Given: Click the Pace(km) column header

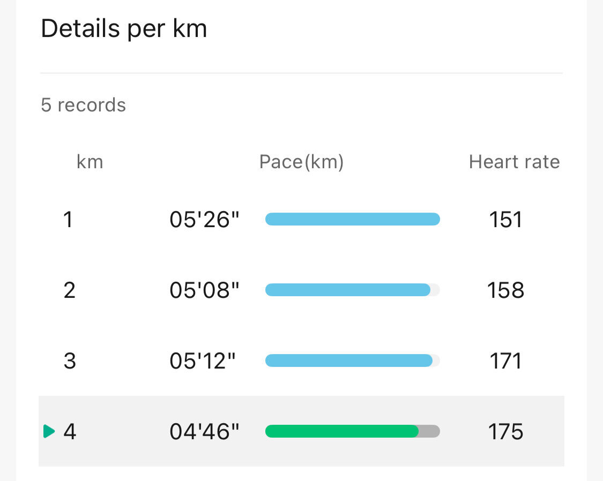Looking at the screenshot, I should [x=301, y=162].
